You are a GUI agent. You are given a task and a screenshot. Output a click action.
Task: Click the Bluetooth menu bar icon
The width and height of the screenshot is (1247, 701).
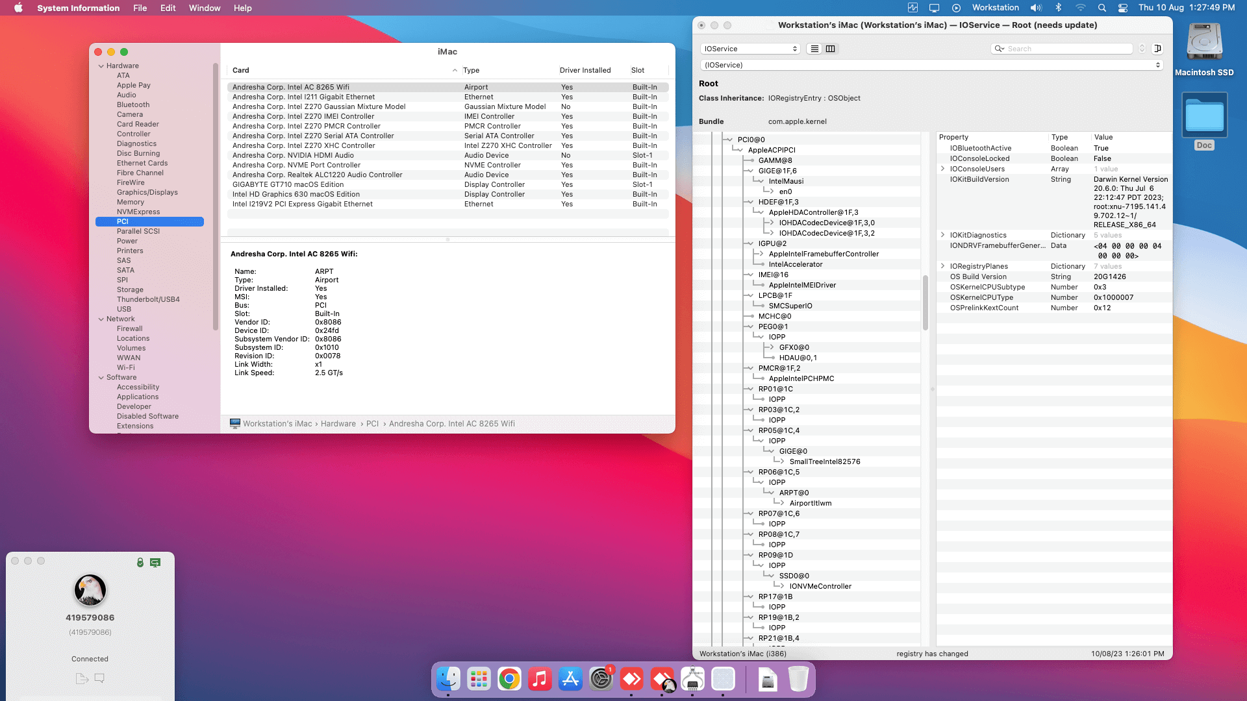point(1059,8)
